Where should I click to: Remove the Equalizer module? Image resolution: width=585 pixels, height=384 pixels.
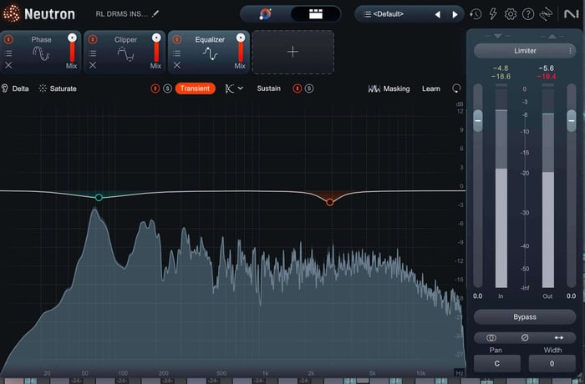(177, 65)
